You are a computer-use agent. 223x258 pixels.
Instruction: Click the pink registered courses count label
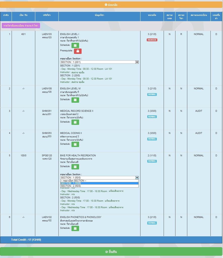coord(21,25)
